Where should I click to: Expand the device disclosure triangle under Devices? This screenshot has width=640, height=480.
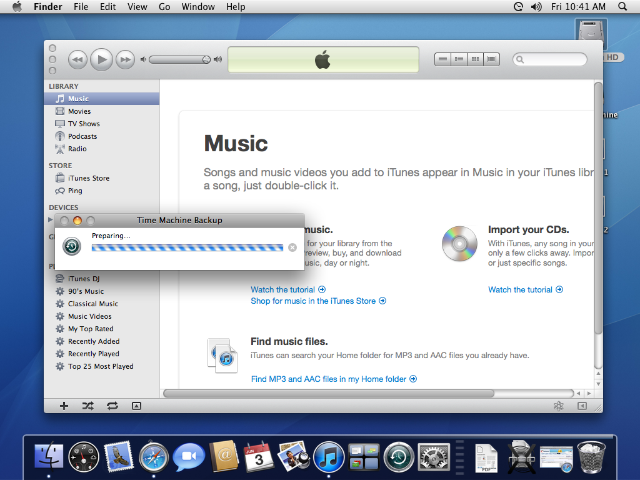coord(50,219)
